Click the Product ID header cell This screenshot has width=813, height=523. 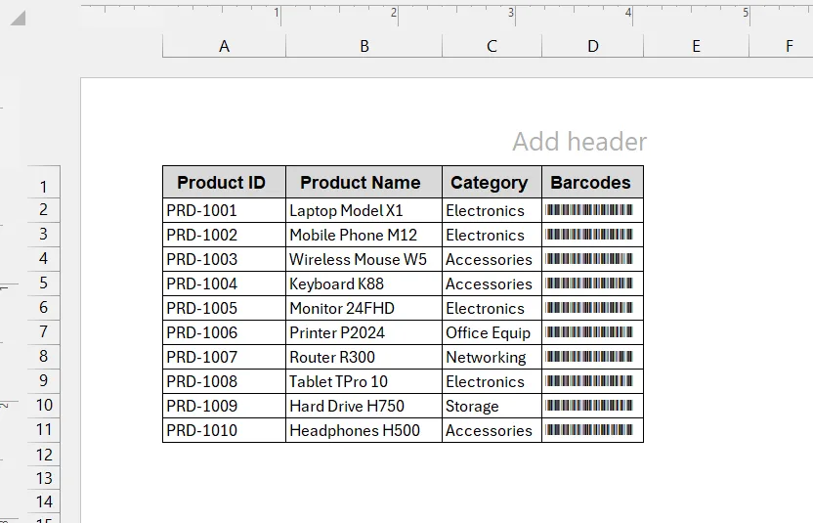tap(224, 182)
